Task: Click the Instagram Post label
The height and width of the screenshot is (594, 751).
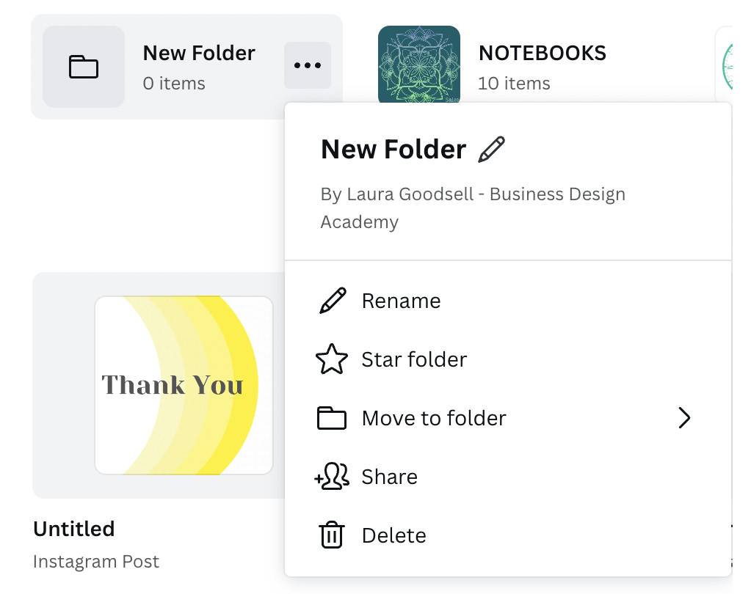Action: point(95,562)
